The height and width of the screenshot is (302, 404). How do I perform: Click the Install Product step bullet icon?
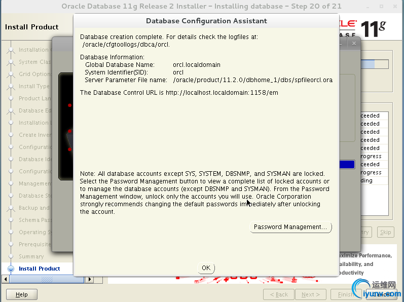point(11,269)
